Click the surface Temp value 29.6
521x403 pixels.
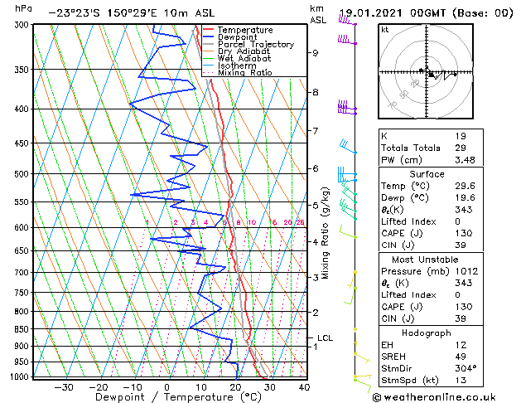(465, 186)
